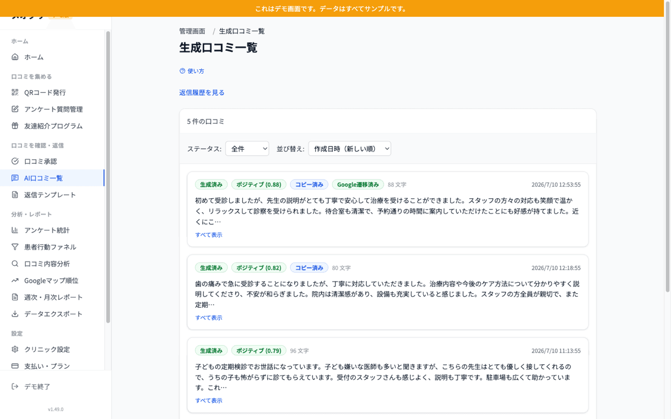
Task: Click the survey question edit icon
Action: click(x=15, y=109)
